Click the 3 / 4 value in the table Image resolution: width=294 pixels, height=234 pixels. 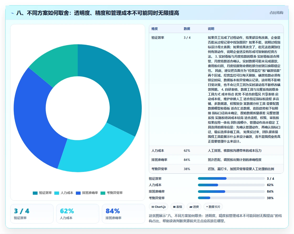pyautogui.click(x=187, y=38)
